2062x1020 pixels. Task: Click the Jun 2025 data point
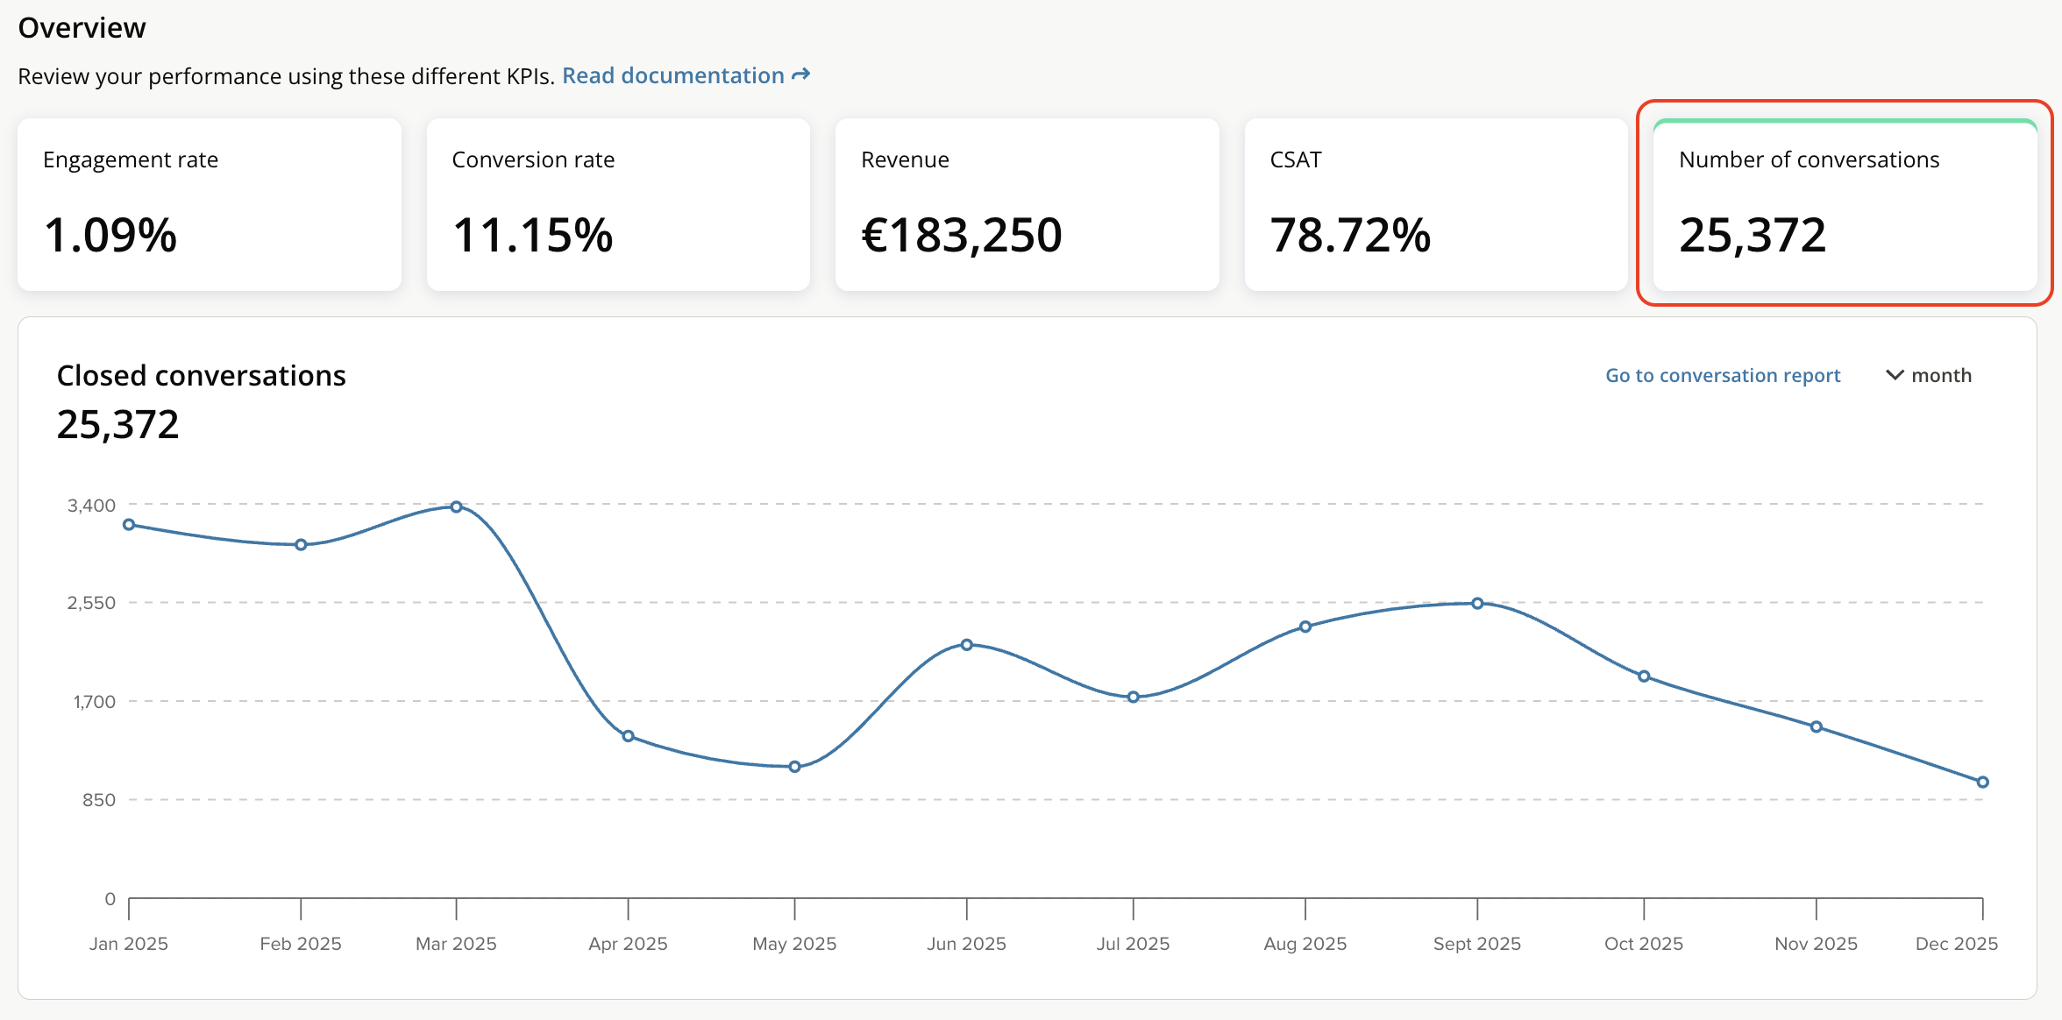point(966,645)
